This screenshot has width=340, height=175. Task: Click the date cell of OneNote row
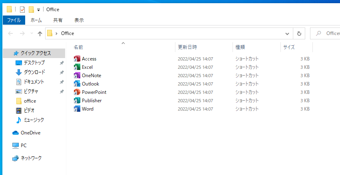tap(195, 76)
